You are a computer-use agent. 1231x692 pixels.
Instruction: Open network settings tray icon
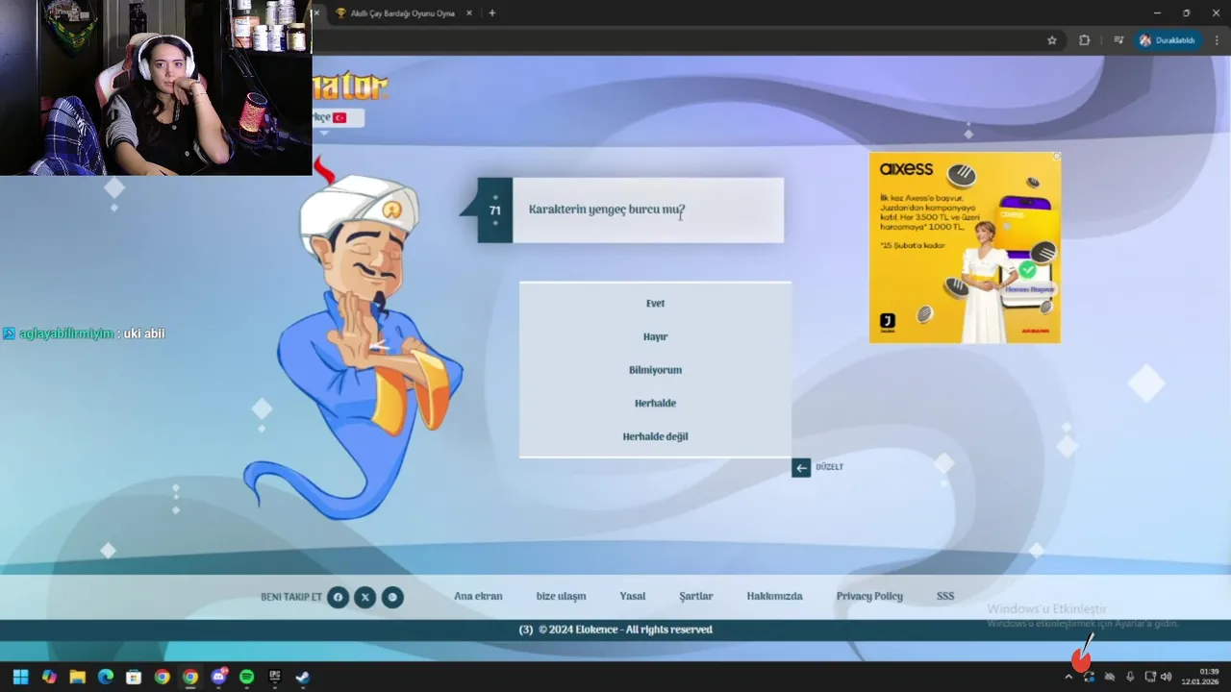click(1150, 677)
